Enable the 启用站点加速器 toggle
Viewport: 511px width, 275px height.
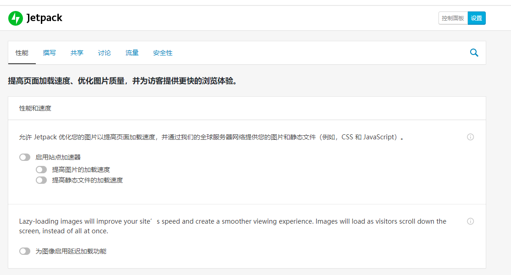pos(25,157)
